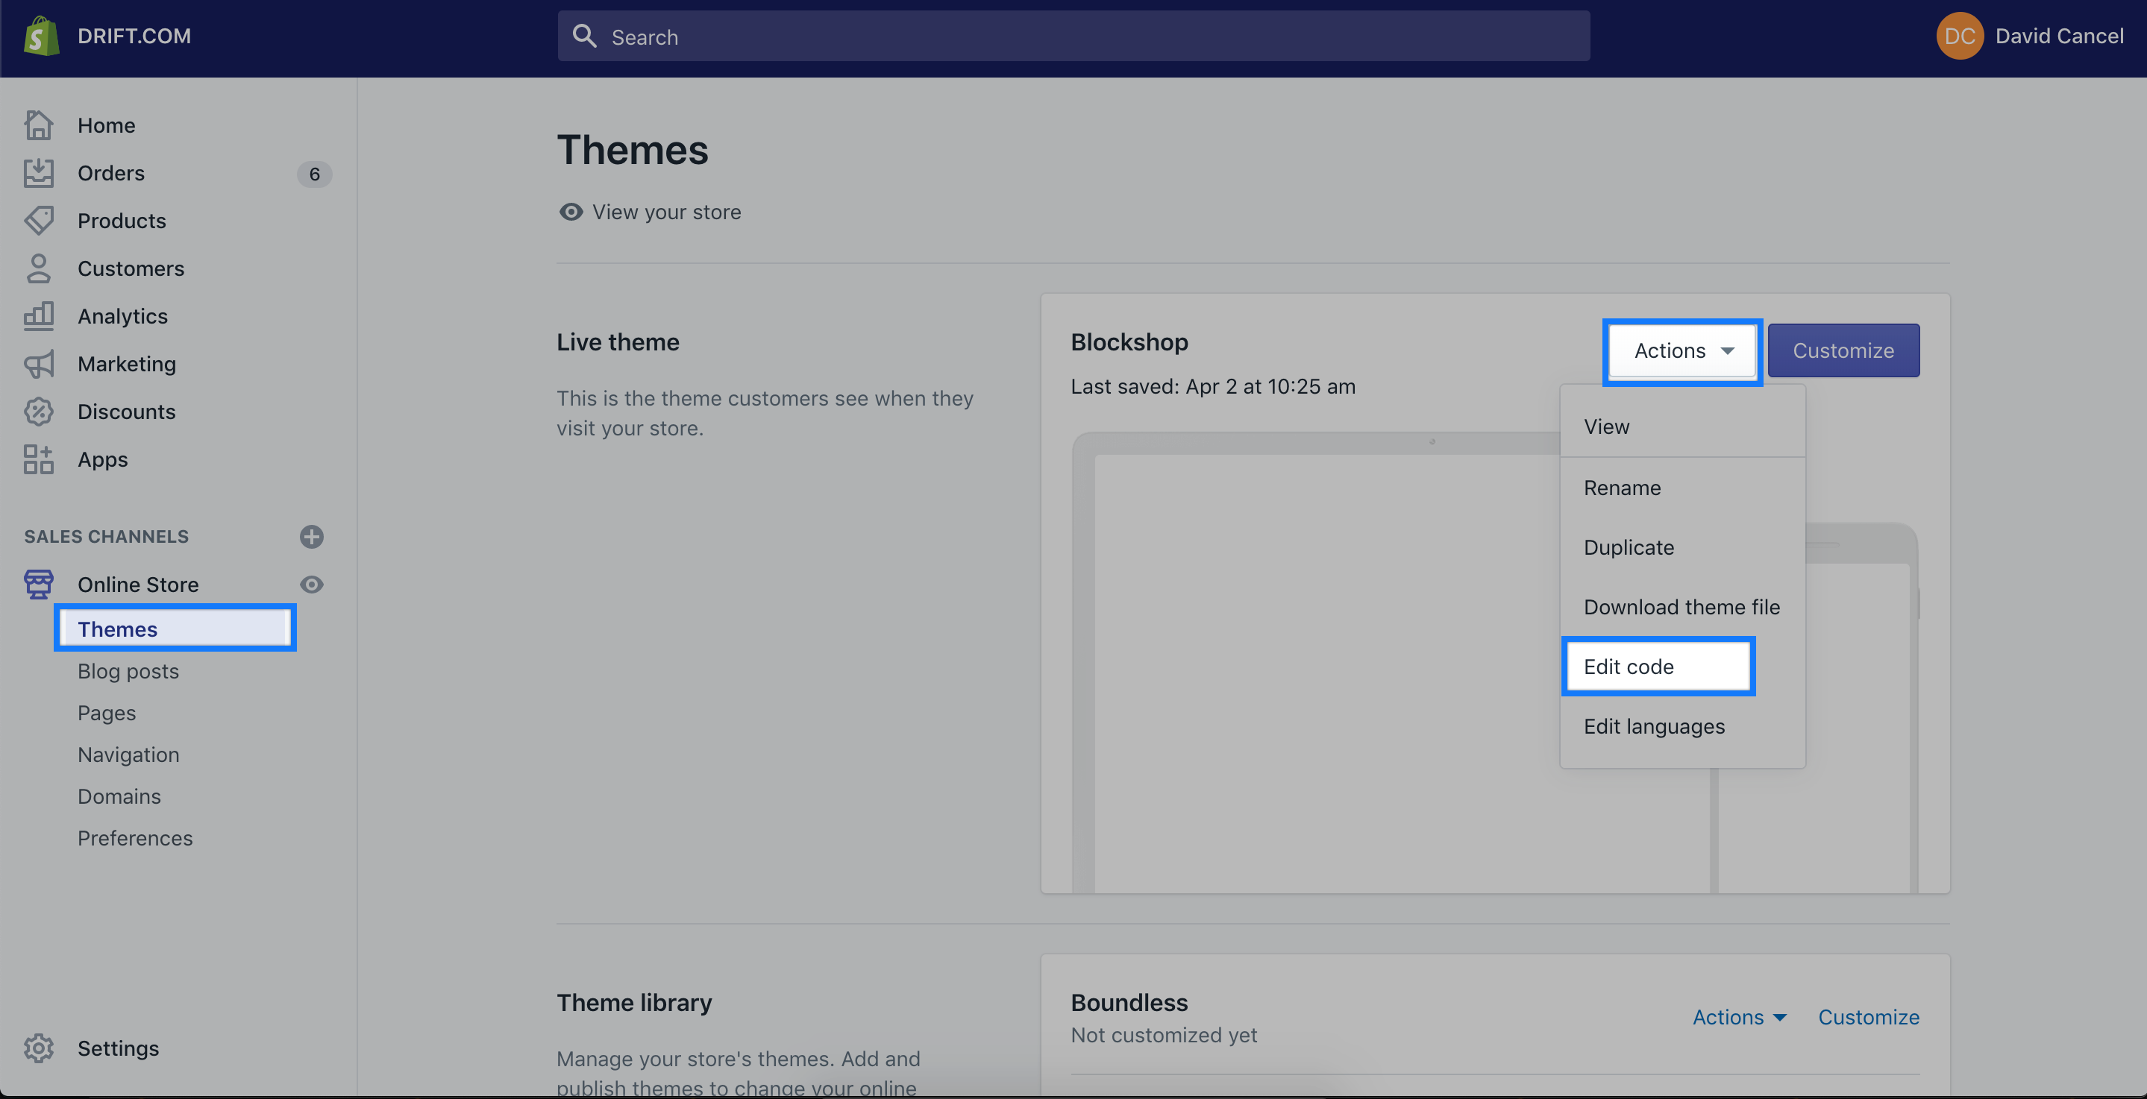Screen dimensions: 2147x1099
Task: Click the Shopify bag logo
Action: point(41,36)
